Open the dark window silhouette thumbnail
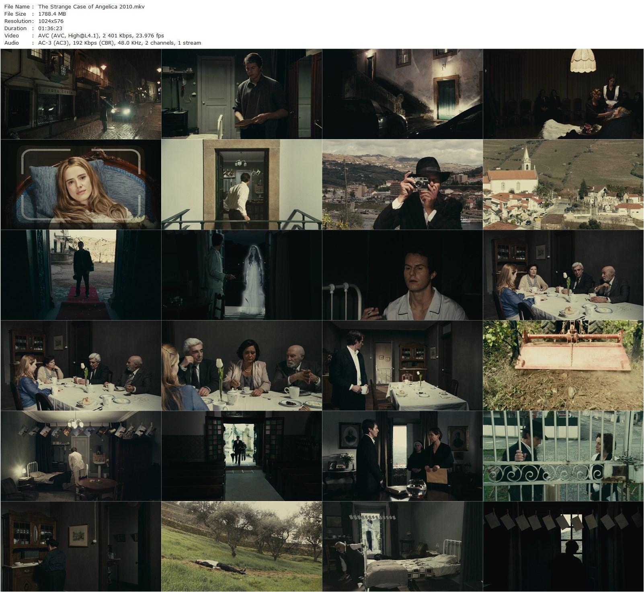Viewport: 644px width, 592px height. [x=563, y=547]
